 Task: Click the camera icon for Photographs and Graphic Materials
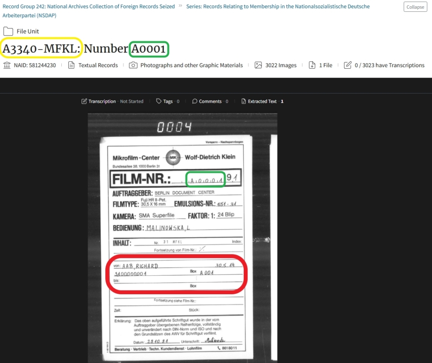coord(133,65)
